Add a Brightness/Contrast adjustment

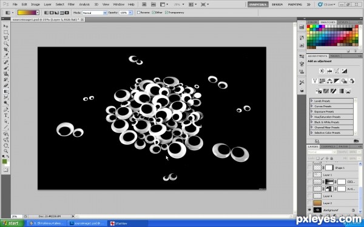(322, 71)
